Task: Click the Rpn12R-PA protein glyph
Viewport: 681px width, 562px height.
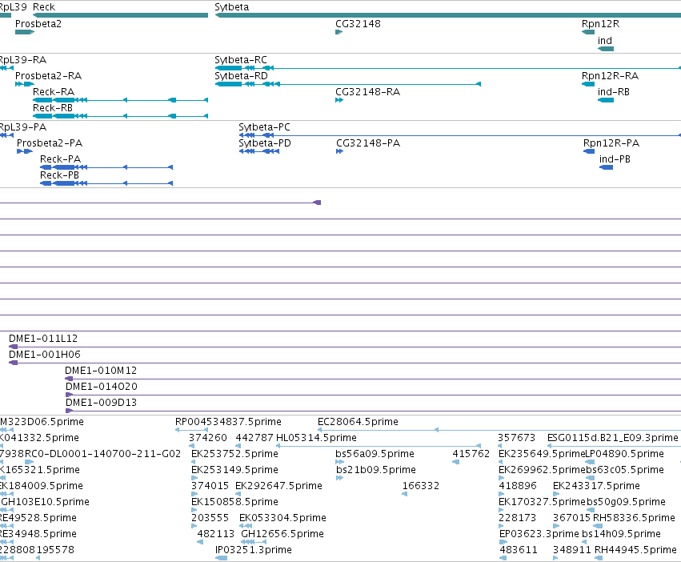Action: [589, 151]
